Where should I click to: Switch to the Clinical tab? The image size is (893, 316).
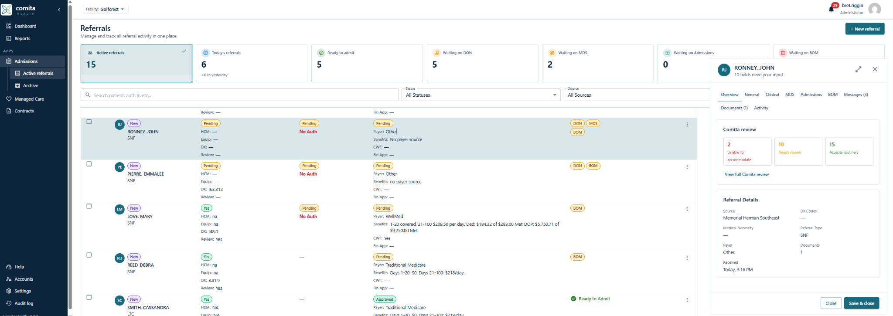coord(772,95)
